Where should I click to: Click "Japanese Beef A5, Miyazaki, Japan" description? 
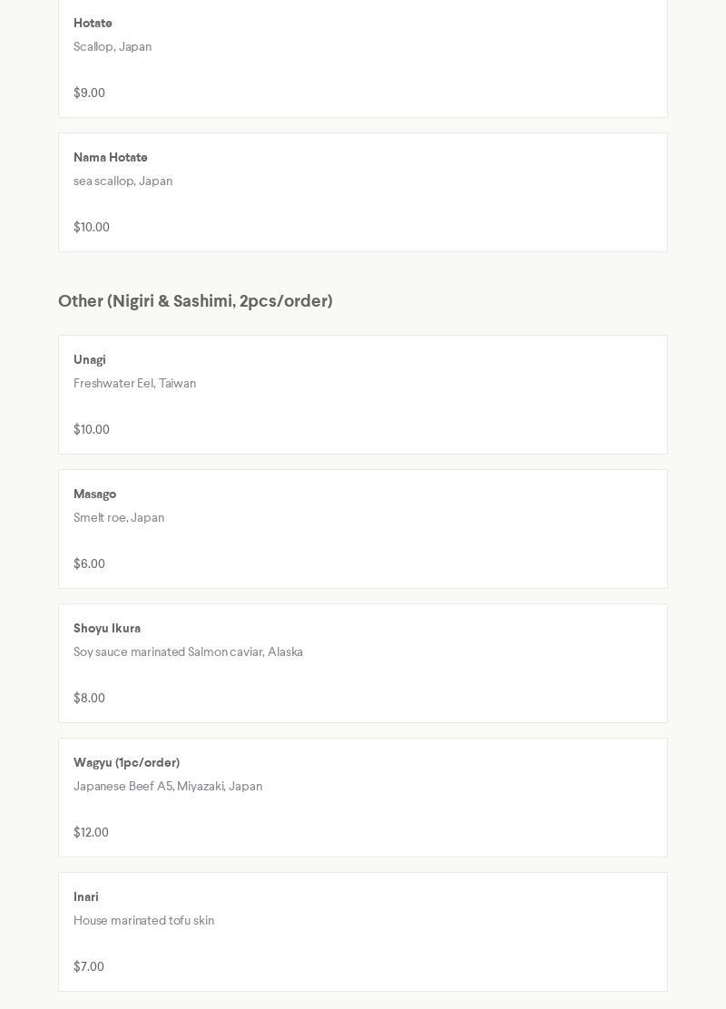click(x=168, y=787)
